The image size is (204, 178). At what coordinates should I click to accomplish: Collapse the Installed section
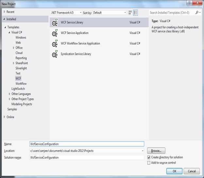tap(4, 19)
